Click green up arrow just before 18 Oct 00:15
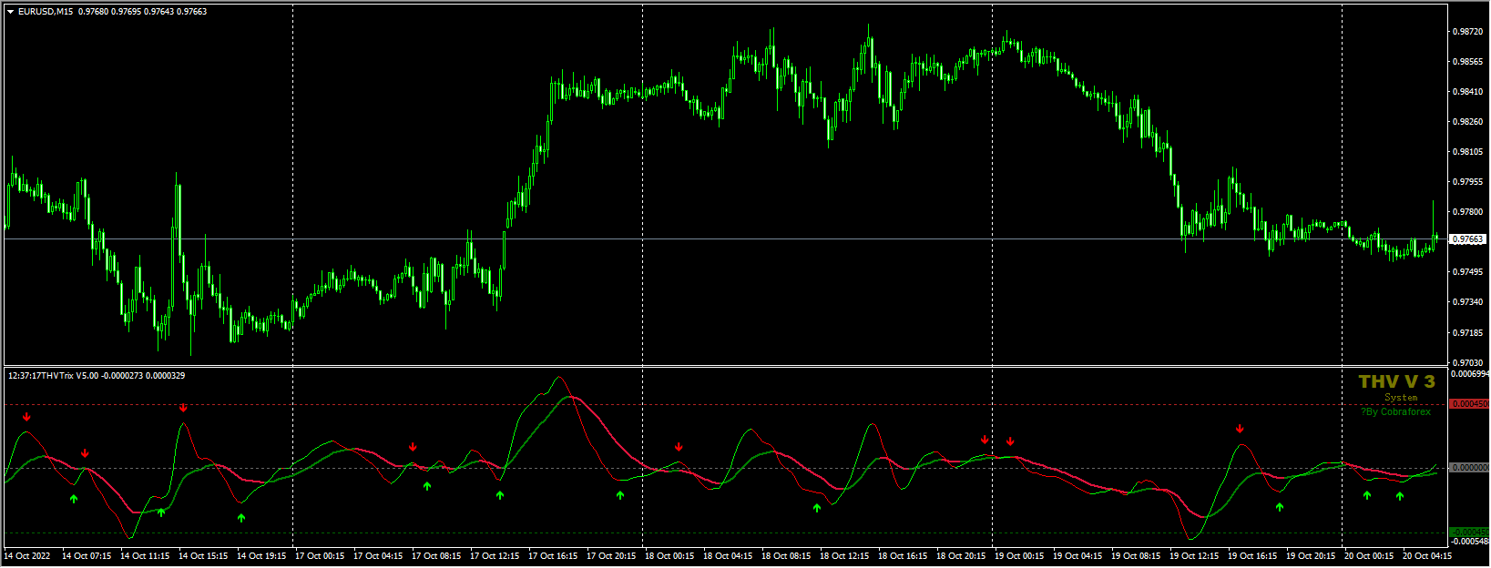The height and width of the screenshot is (568, 1491). pyautogui.click(x=620, y=495)
